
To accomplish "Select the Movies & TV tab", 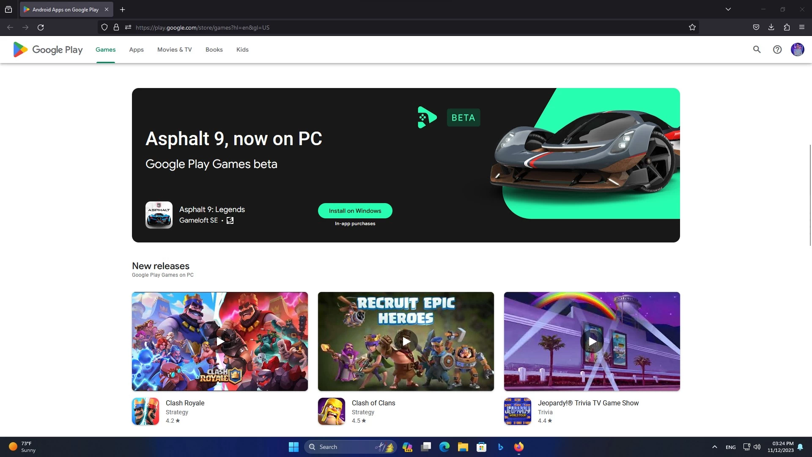I will coord(175,50).
